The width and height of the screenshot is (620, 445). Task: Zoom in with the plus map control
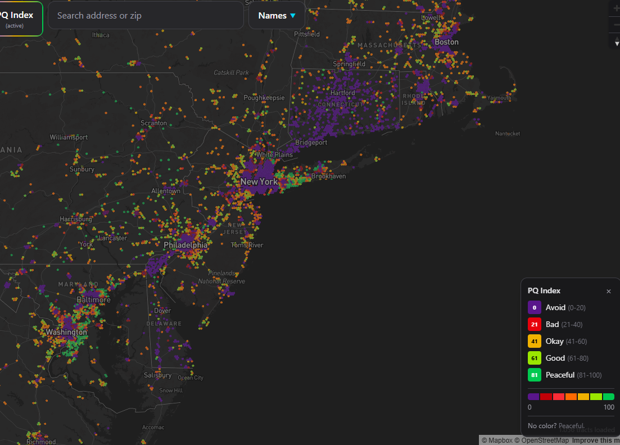pos(616,8)
